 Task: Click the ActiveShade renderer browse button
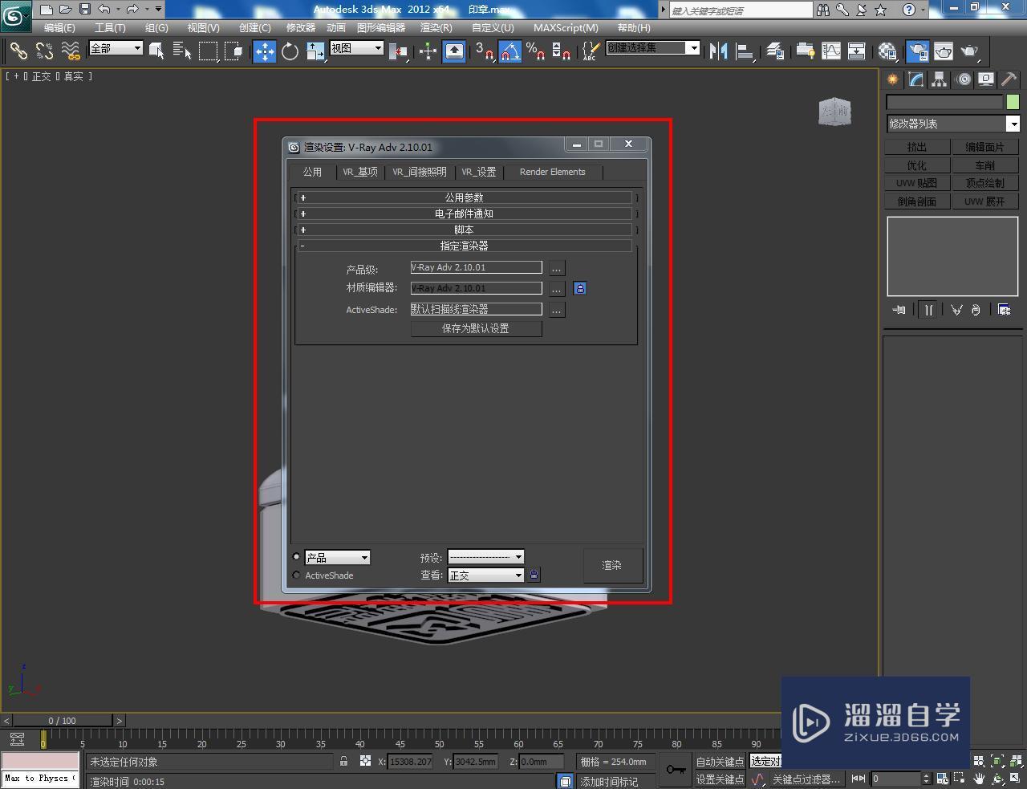coord(556,310)
